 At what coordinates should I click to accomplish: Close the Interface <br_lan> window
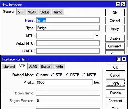[124, 59]
